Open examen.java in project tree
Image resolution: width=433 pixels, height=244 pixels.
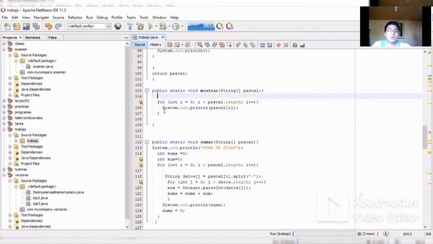click(43, 66)
